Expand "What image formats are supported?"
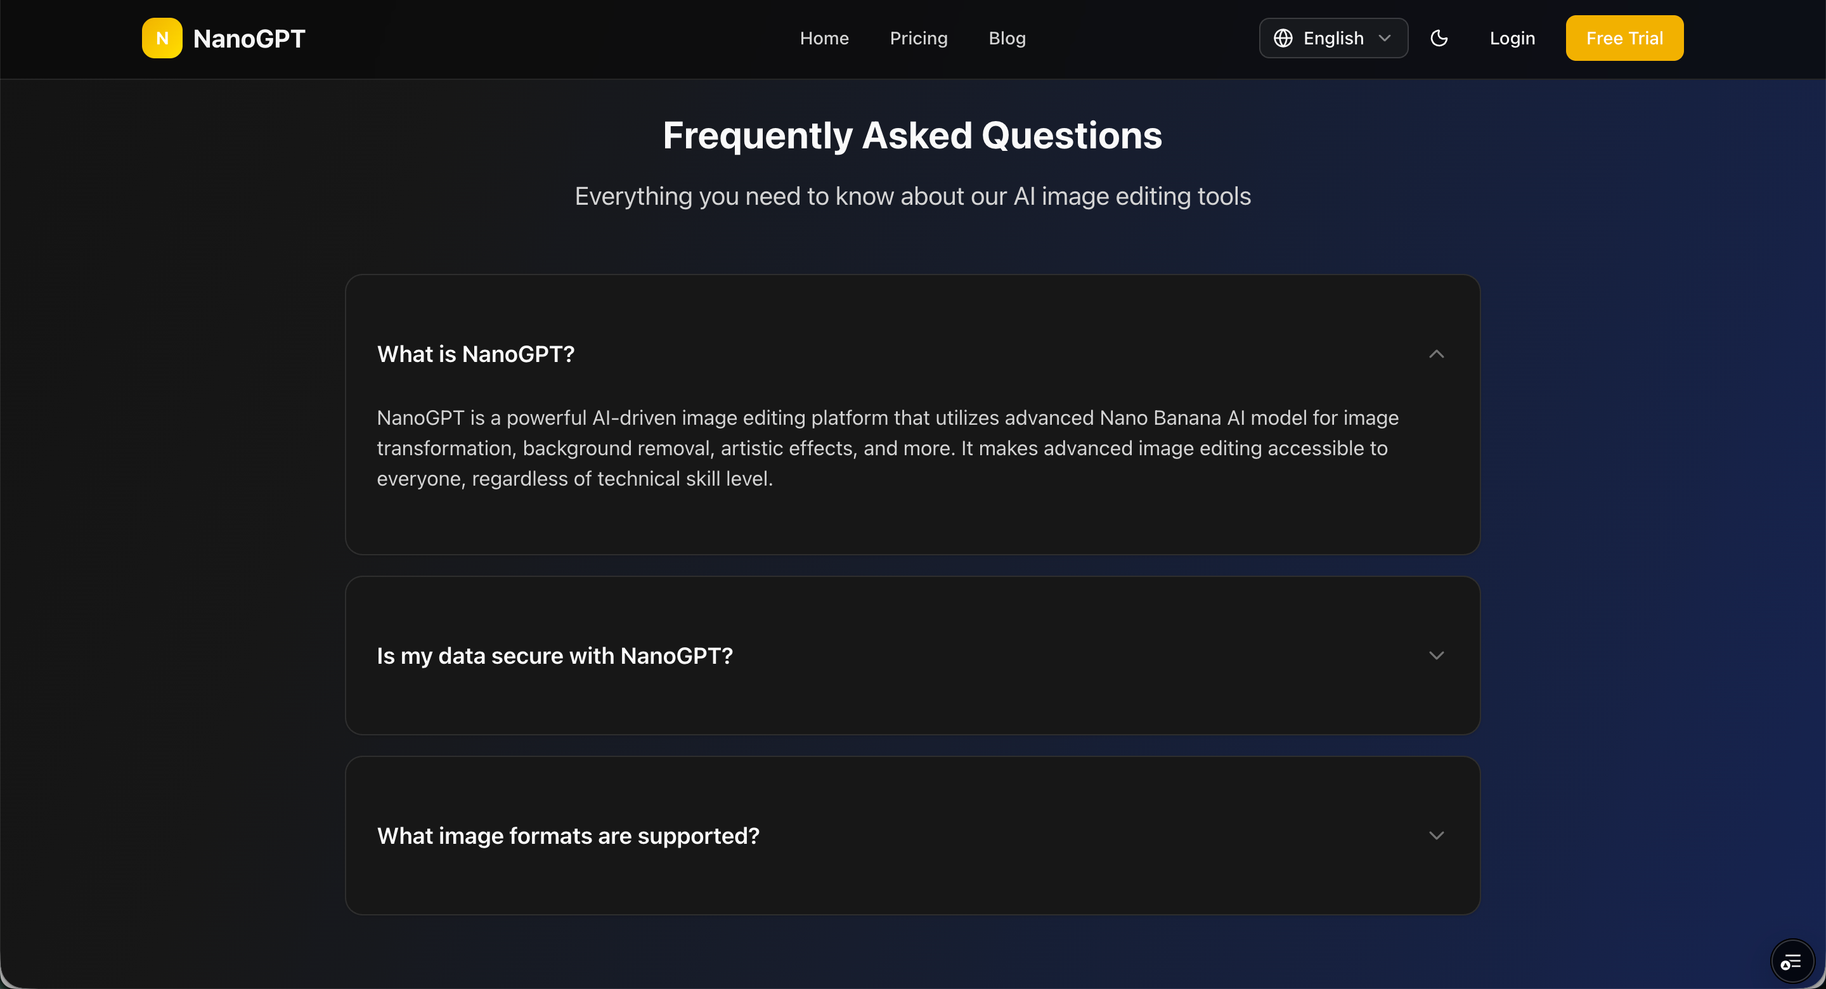 912,835
